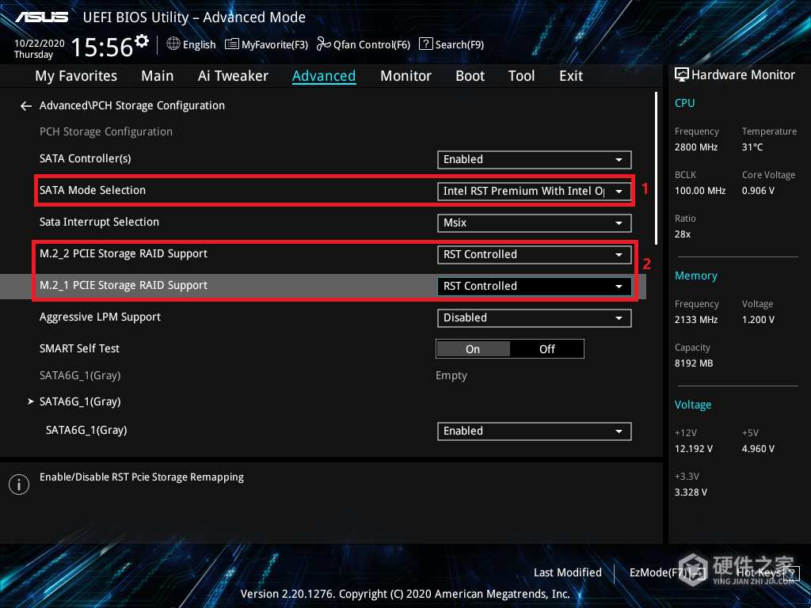Open the SATA Controller(s) dropdown

[x=535, y=160]
